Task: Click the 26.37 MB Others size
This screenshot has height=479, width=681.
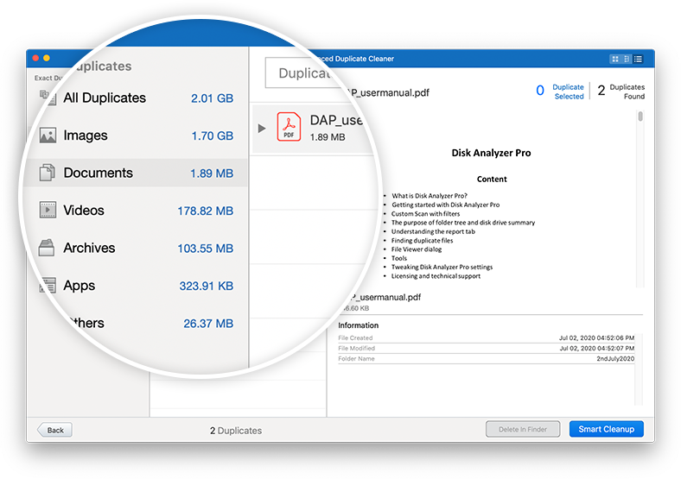Action: pyautogui.click(x=208, y=324)
